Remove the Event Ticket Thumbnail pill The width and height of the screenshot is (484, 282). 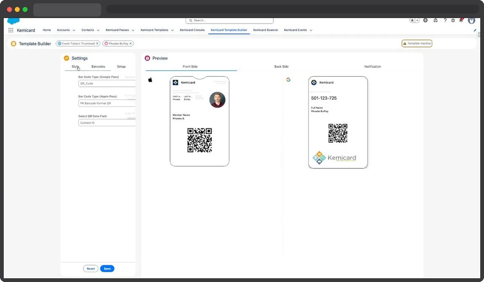click(97, 44)
